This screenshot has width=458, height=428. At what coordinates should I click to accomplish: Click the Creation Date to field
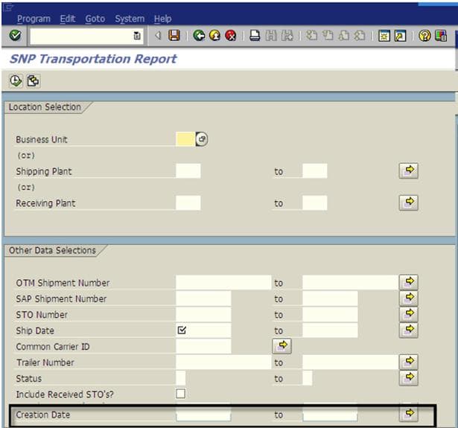coord(330,415)
